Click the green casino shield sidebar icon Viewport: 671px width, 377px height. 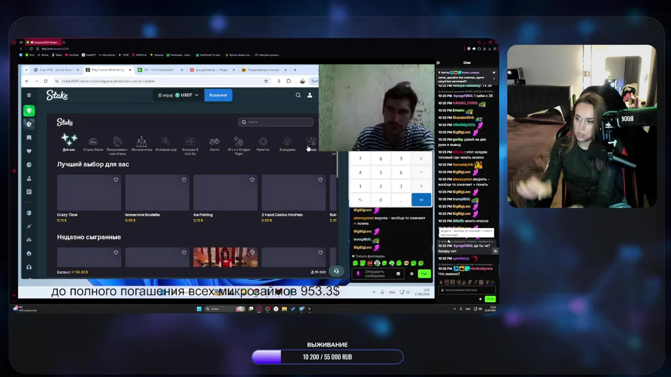pos(29,110)
